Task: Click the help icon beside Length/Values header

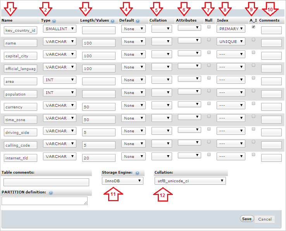Action: pyautogui.click(x=112, y=21)
